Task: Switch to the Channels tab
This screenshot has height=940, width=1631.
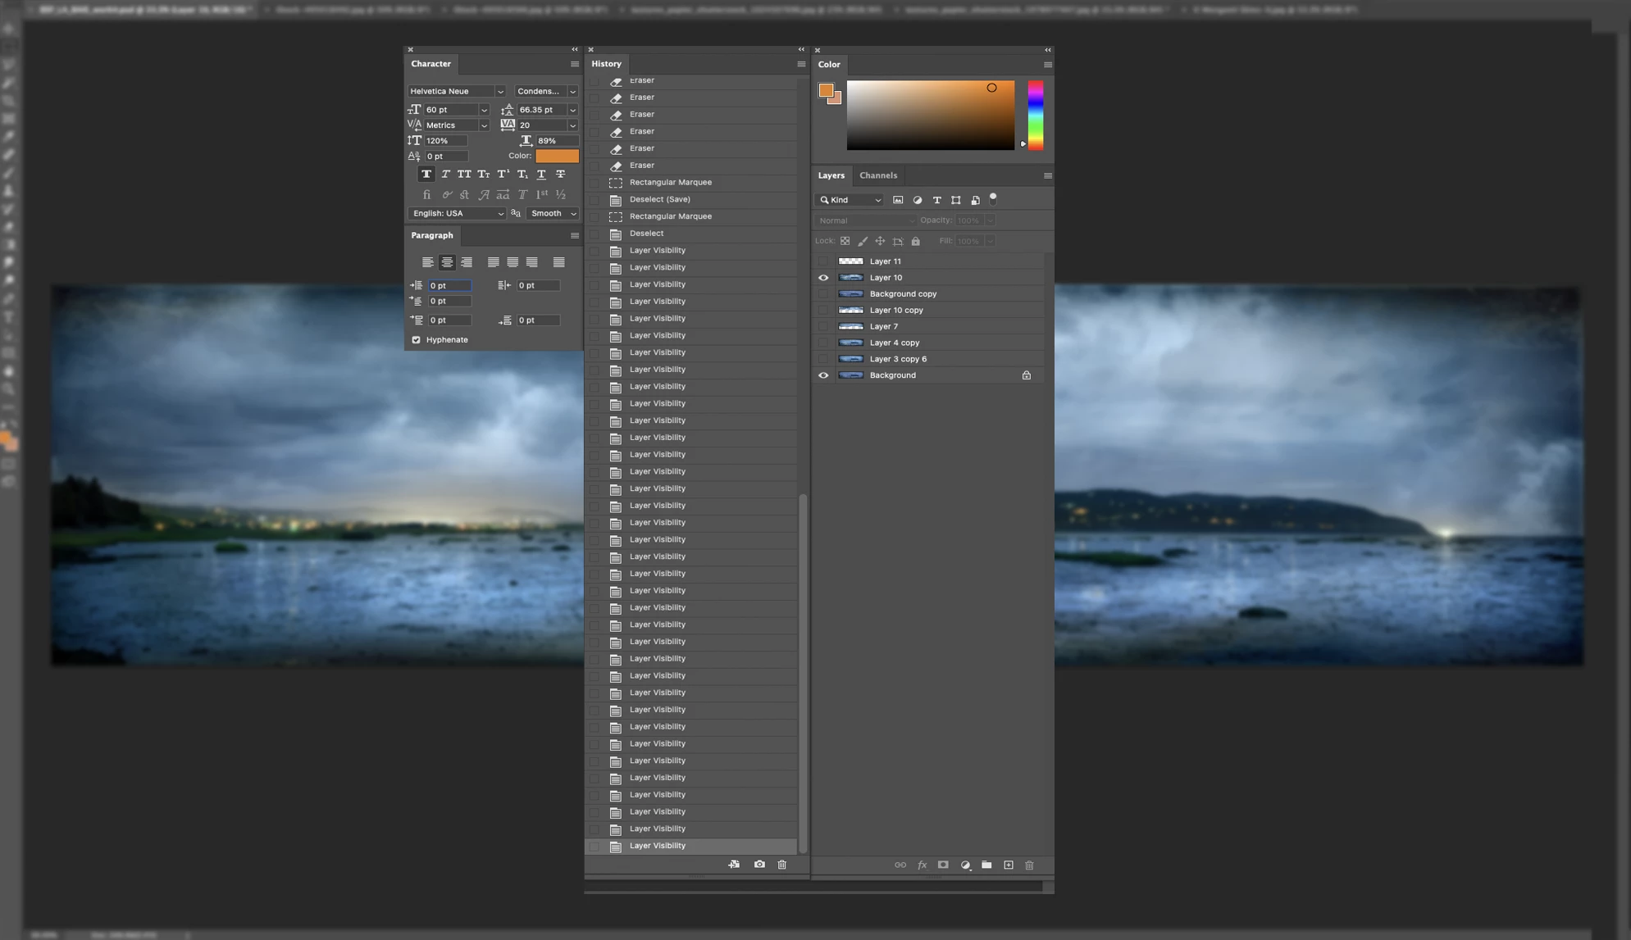Action: [877, 175]
